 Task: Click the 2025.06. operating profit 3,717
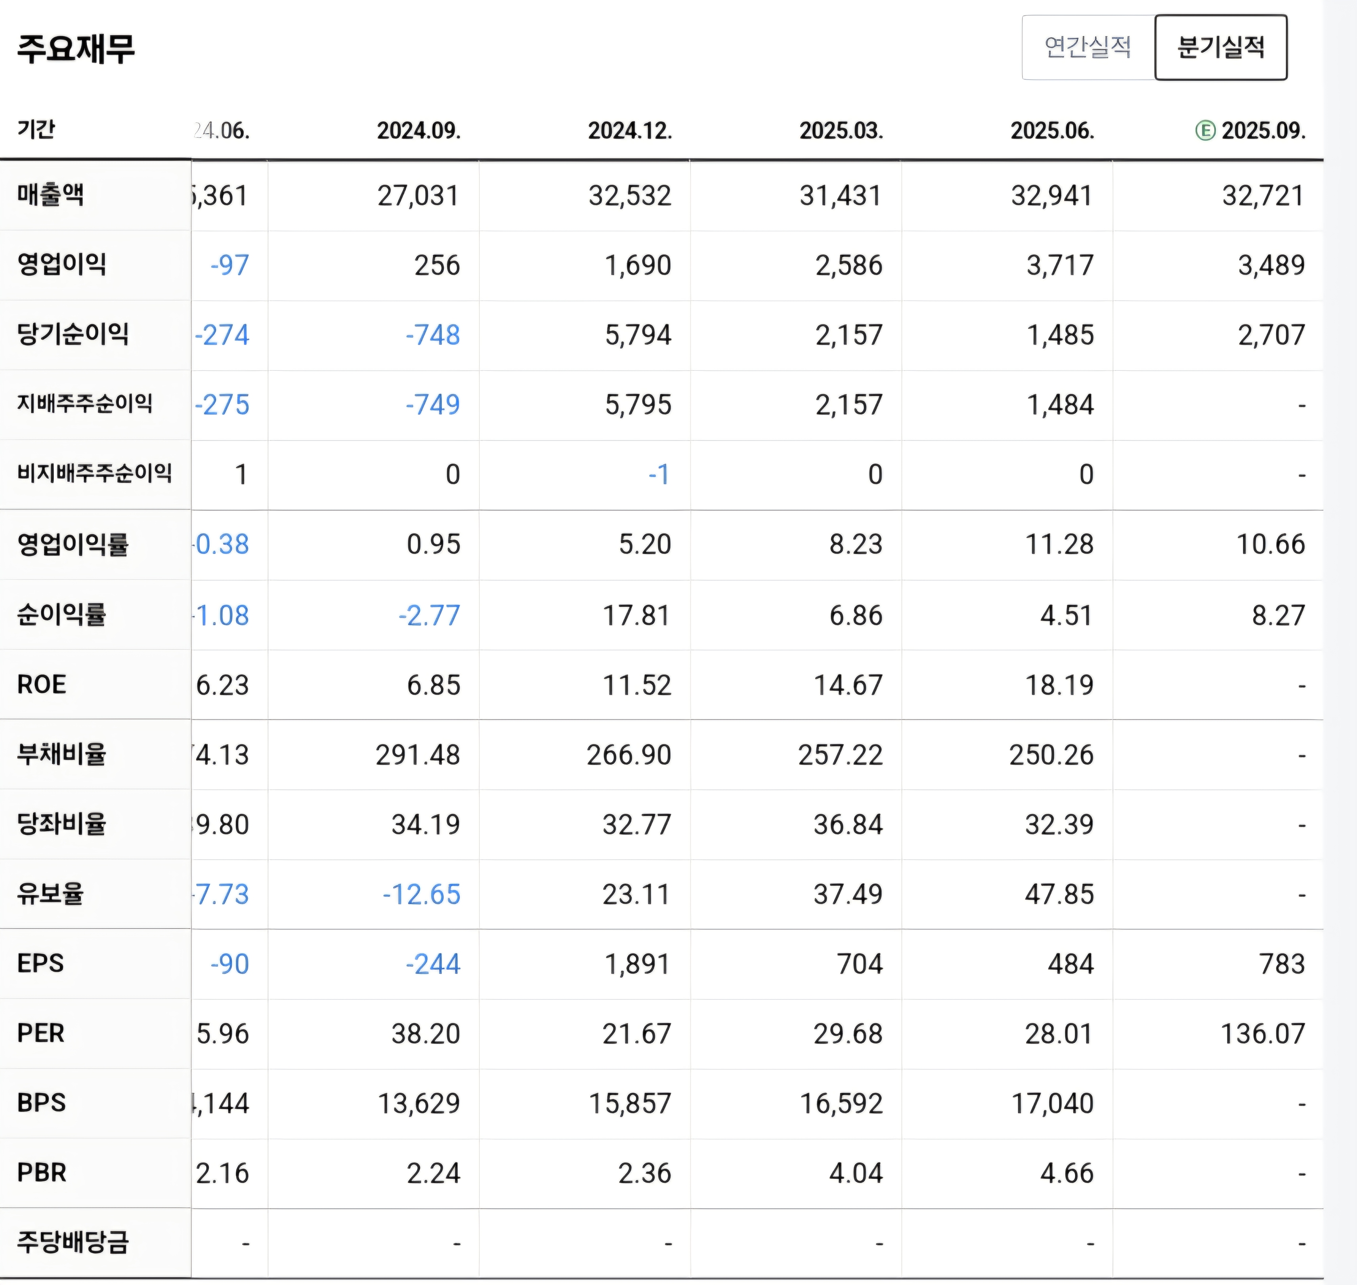coord(1059,266)
